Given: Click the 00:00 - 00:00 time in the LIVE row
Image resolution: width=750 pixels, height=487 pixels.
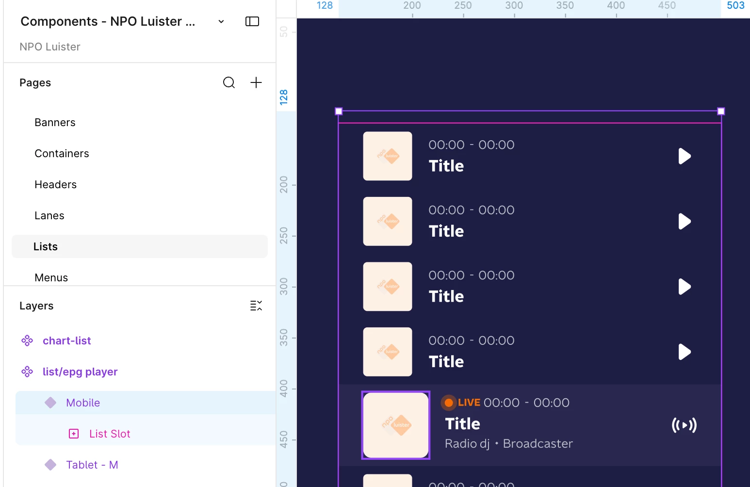Looking at the screenshot, I should point(526,403).
